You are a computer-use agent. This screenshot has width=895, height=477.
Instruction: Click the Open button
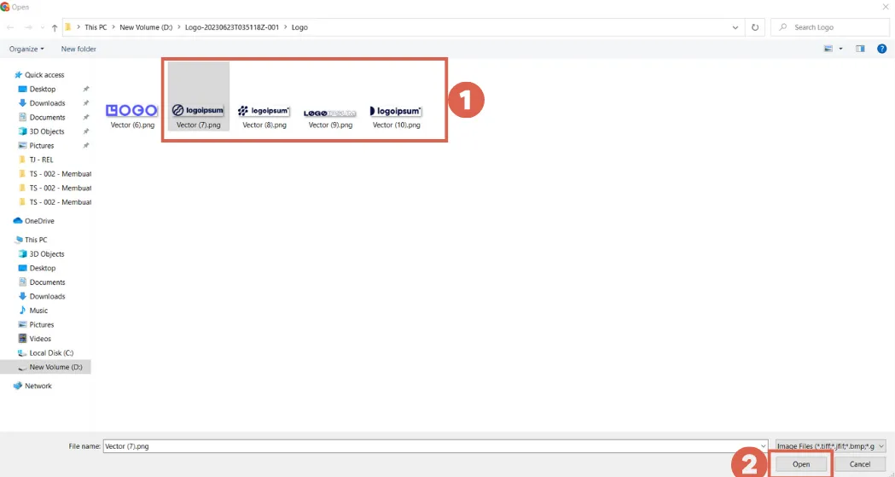(801, 464)
